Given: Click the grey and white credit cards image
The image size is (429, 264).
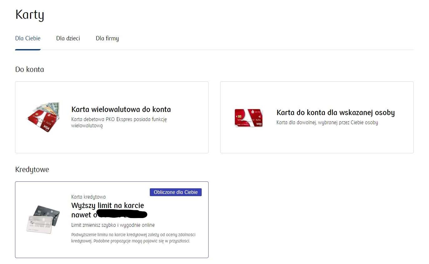Looking at the screenshot, I should click(x=43, y=219).
